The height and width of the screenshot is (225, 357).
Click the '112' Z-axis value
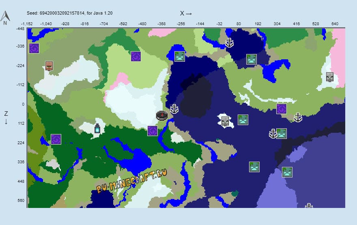21,123
